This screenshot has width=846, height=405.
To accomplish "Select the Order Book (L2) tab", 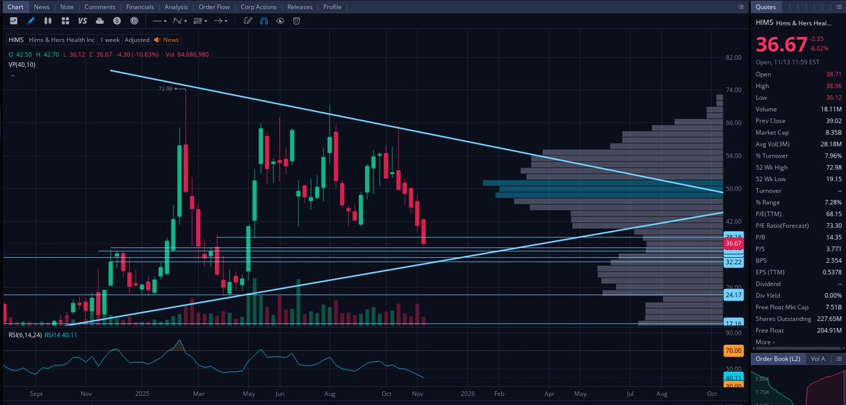I will [778, 359].
